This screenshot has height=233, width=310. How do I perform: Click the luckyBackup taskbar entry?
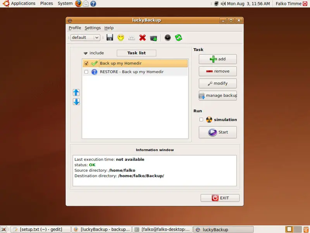tap(223, 230)
